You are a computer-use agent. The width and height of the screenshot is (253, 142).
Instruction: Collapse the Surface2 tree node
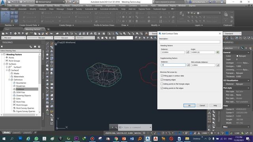(x=7, y=70)
